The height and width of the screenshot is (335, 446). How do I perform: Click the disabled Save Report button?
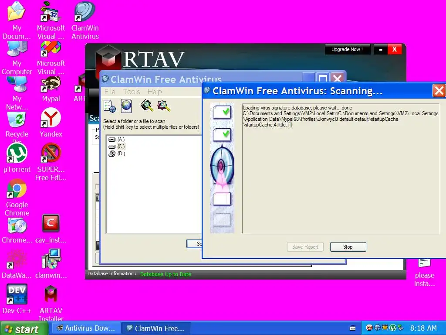(305, 247)
